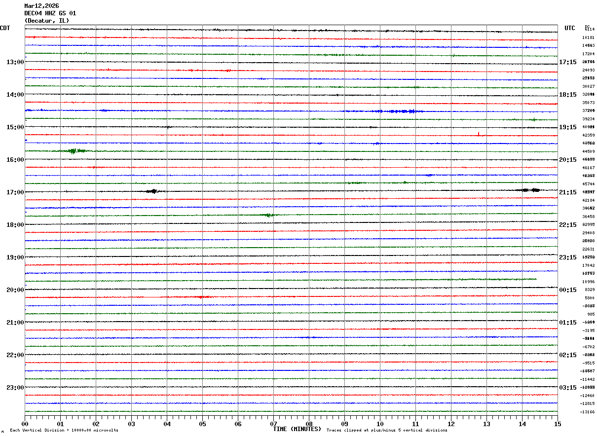The image size is (597, 437).
Task: Click the 16:00 CDT hour label
Action: tap(15, 160)
